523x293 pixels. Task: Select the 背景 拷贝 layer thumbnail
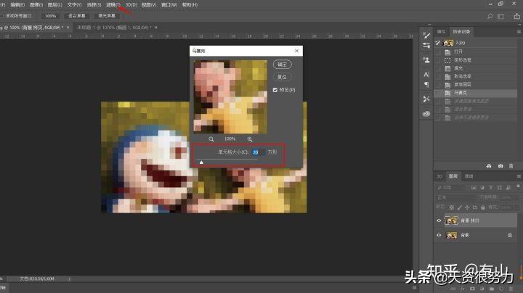[x=451, y=220]
